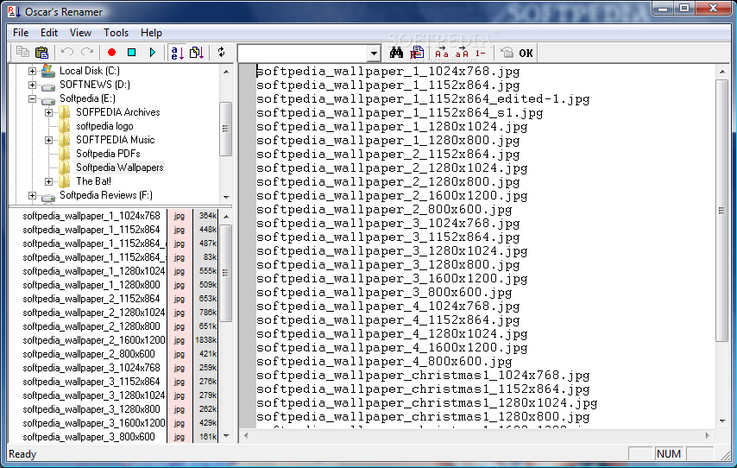This screenshot has width=737, height=468.
Task: Collapse the Softpedia (E:) tree node
Action: click(32, 98)
